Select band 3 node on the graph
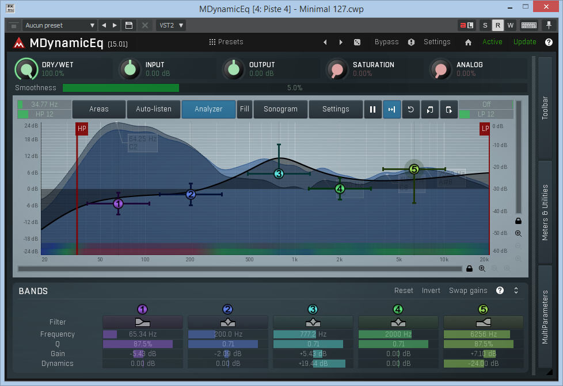 tap(279, 174)
